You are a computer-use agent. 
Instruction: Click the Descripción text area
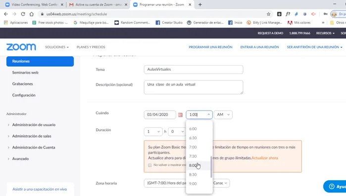(194, 87)
